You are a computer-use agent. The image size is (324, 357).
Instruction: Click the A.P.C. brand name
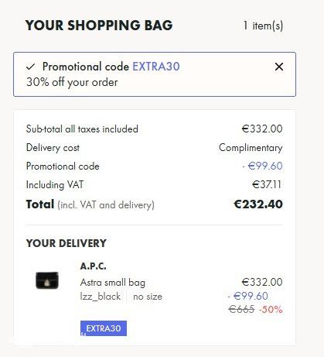tap(94, 266)
